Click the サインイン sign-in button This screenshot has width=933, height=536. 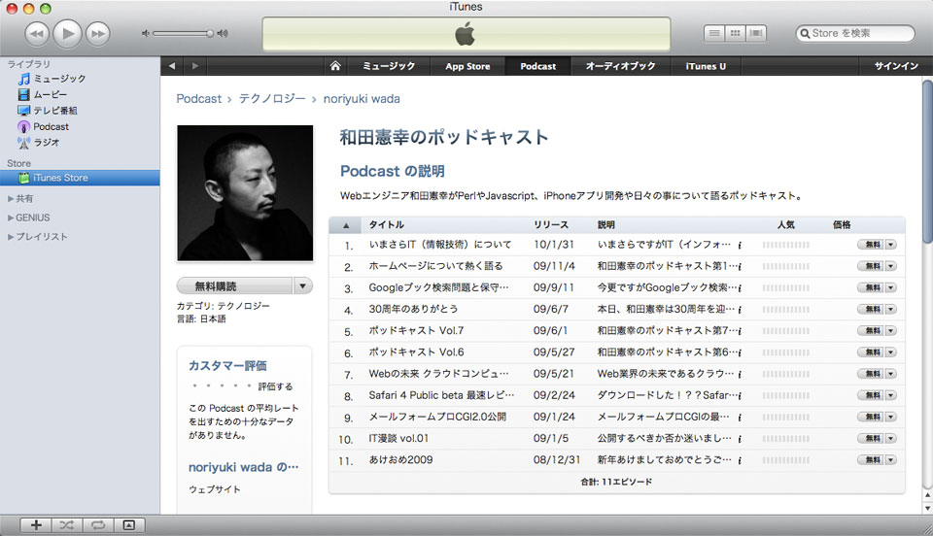coord(896,66)
